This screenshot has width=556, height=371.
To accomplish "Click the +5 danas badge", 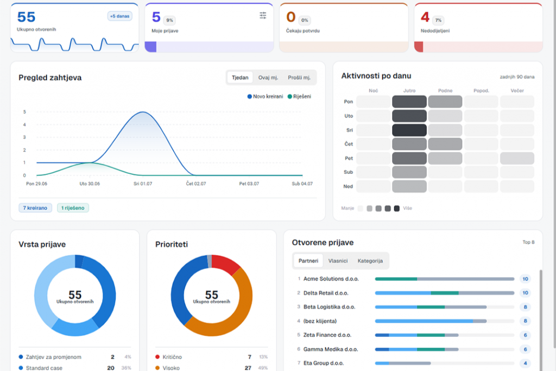I will 119,16.
